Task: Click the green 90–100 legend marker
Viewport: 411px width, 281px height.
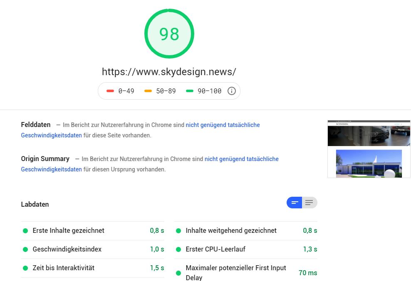Action: click(190, 91)
